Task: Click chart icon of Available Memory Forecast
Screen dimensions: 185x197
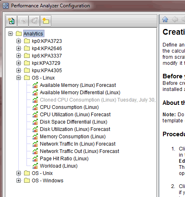Action: click(35, 85)
